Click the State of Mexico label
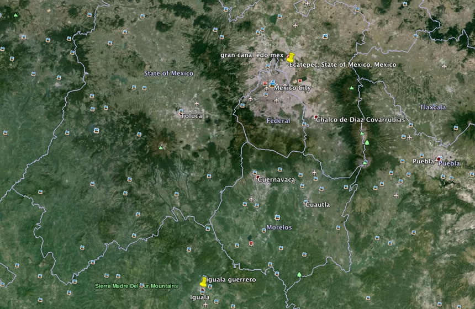475x309 pixels. pyautogui.click(x=168, y=73)
